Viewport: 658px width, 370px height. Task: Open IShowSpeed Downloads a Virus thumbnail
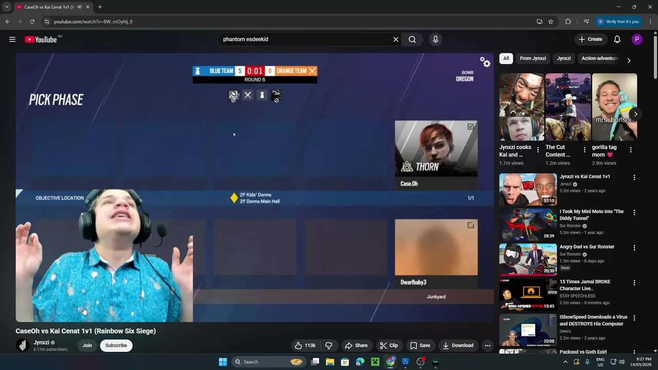[528, 330]
